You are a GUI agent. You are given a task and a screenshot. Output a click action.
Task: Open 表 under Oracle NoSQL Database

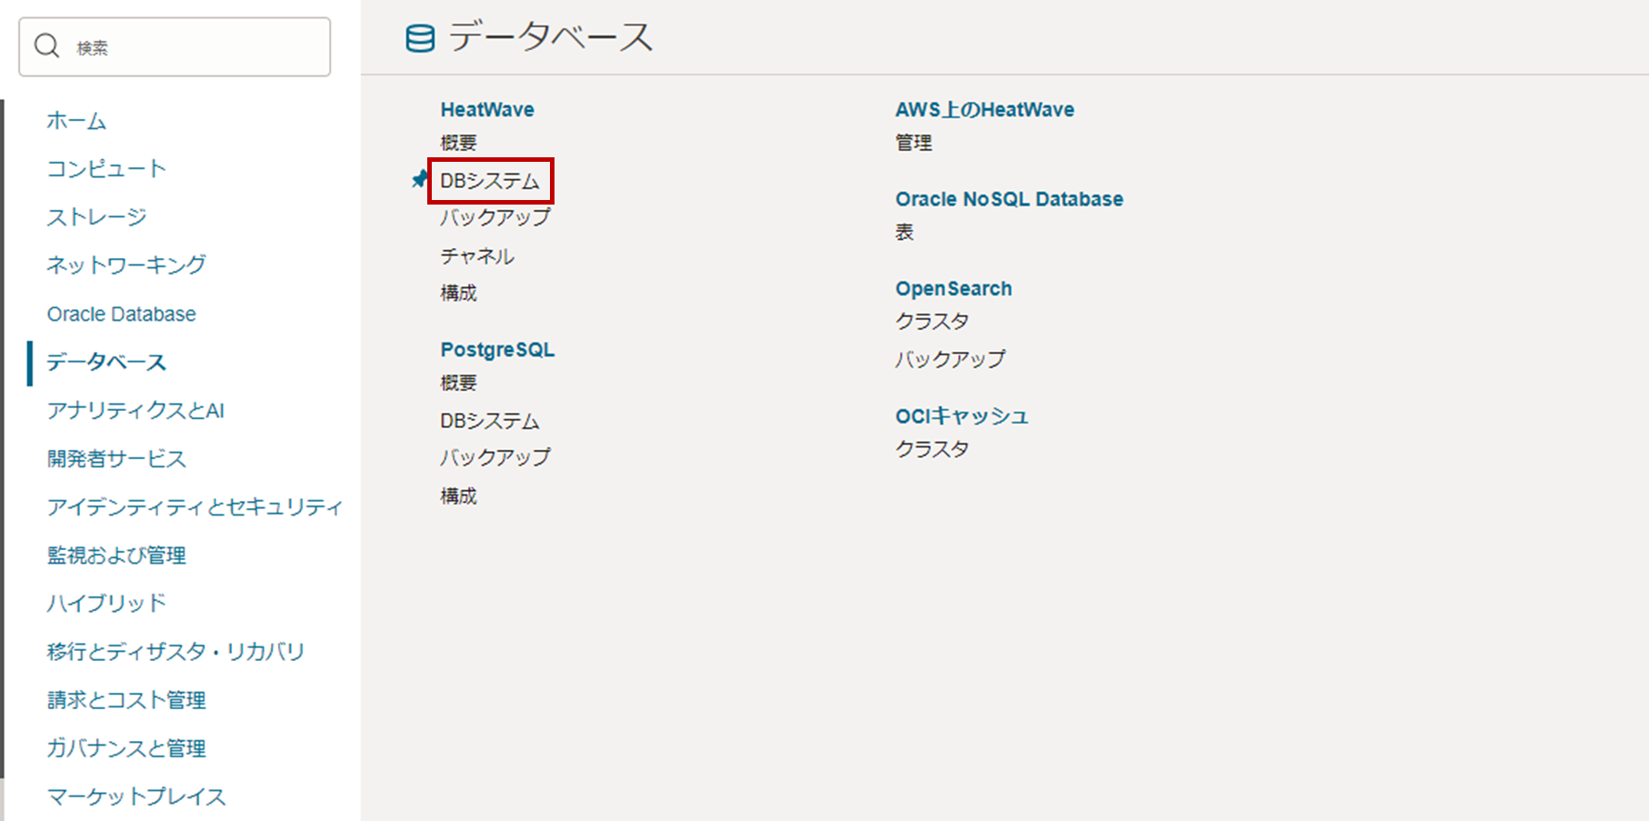(x=904, y=232)
